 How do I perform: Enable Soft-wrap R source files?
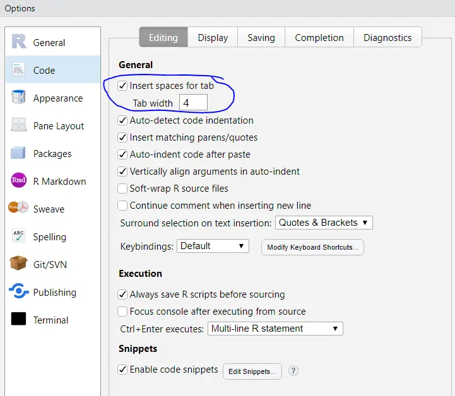point(123,189)
